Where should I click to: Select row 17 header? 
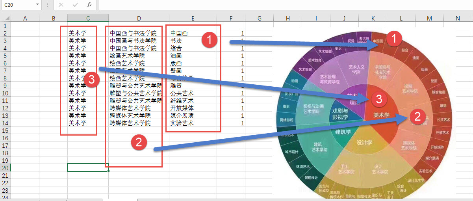[6, 145]
